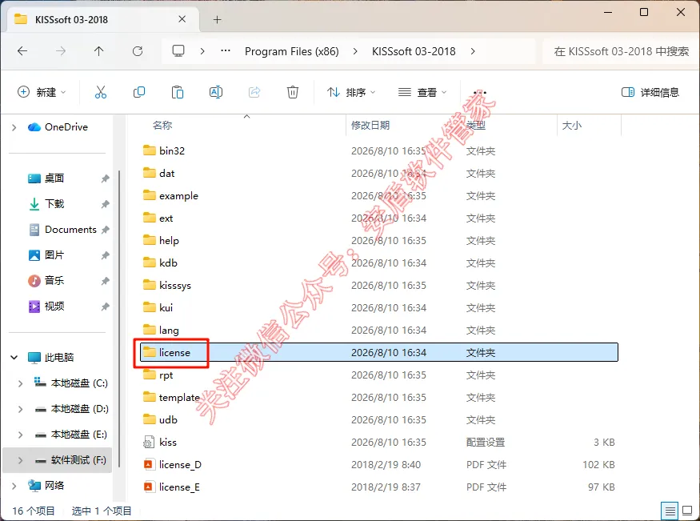The width and height of the screenshot is (700, 521).
Task: Open Documents in quick access
Action: [62, 230]
